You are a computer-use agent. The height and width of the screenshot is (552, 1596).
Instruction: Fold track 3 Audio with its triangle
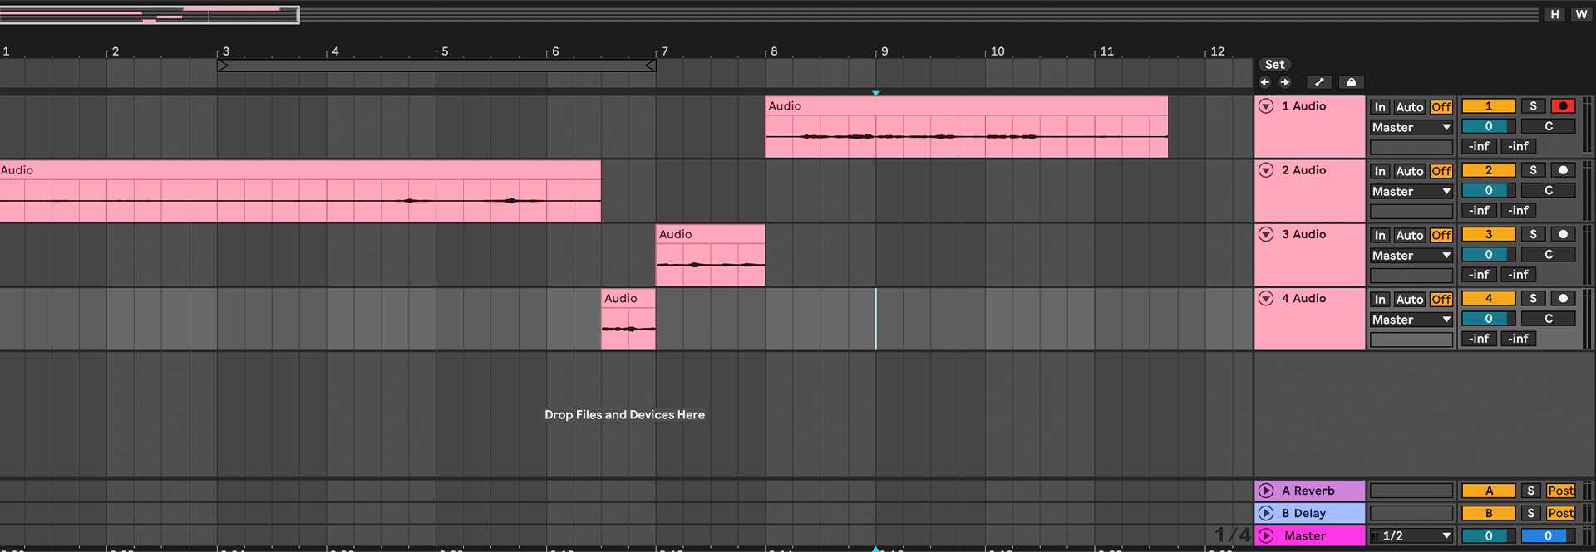coord(1266,234)
